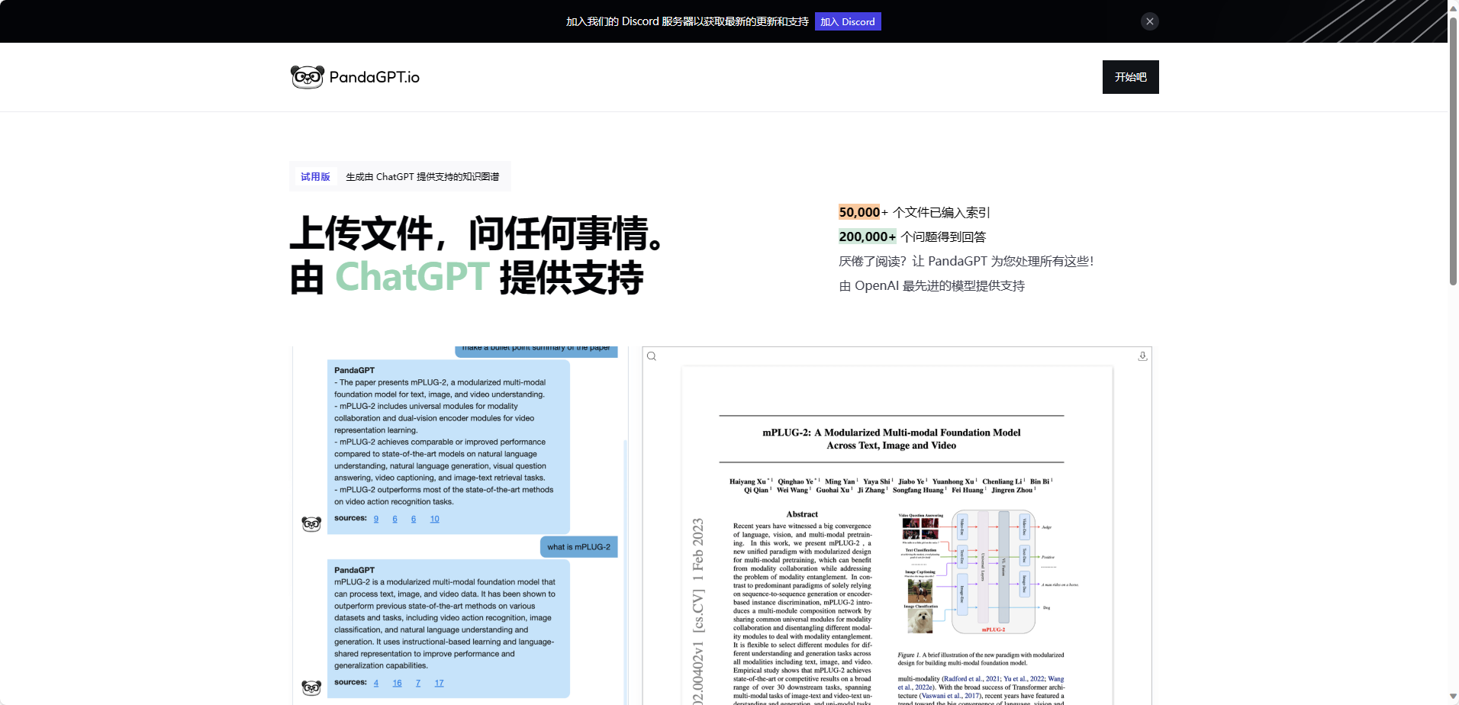Viewport: 1459px width, 705px height.
Task: Click the 'what is mPLUG-2' chat message
Action: point(579,547)
